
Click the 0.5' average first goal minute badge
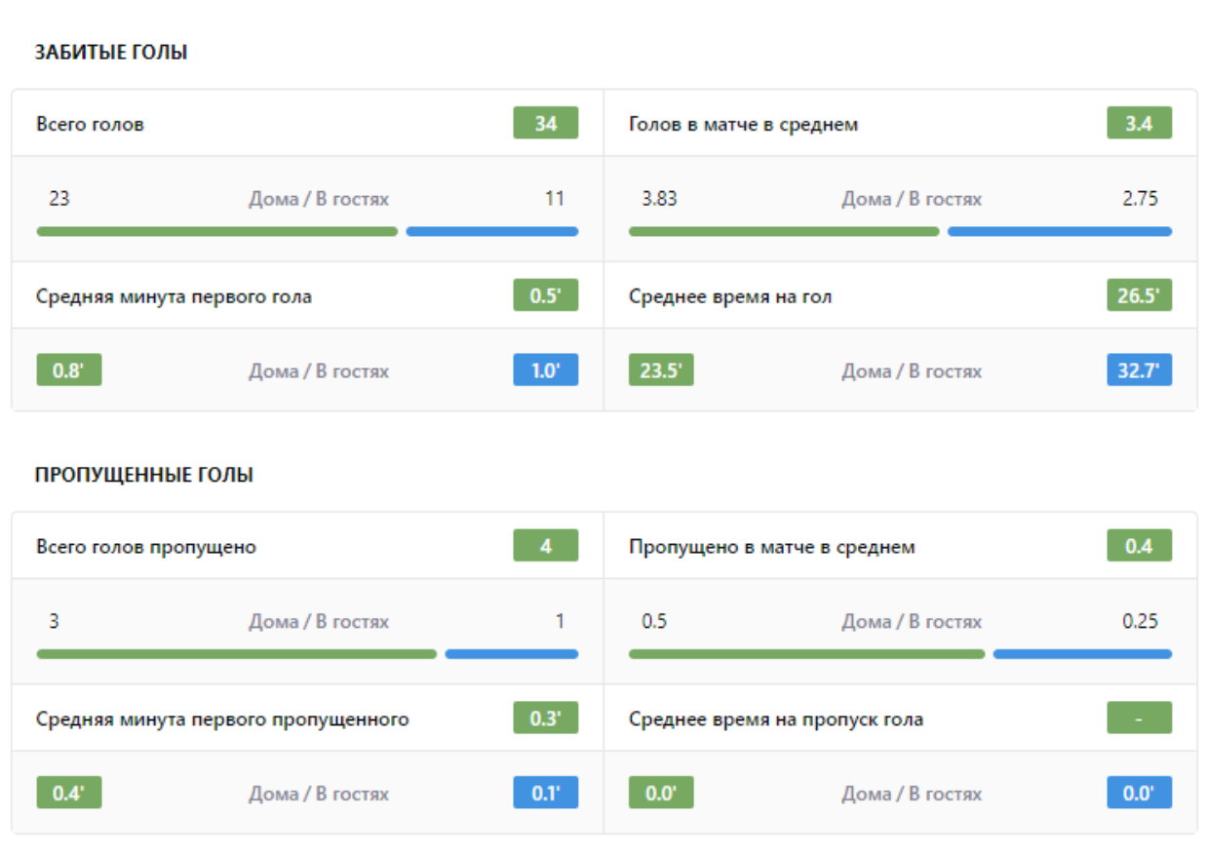tap(545, 295)
